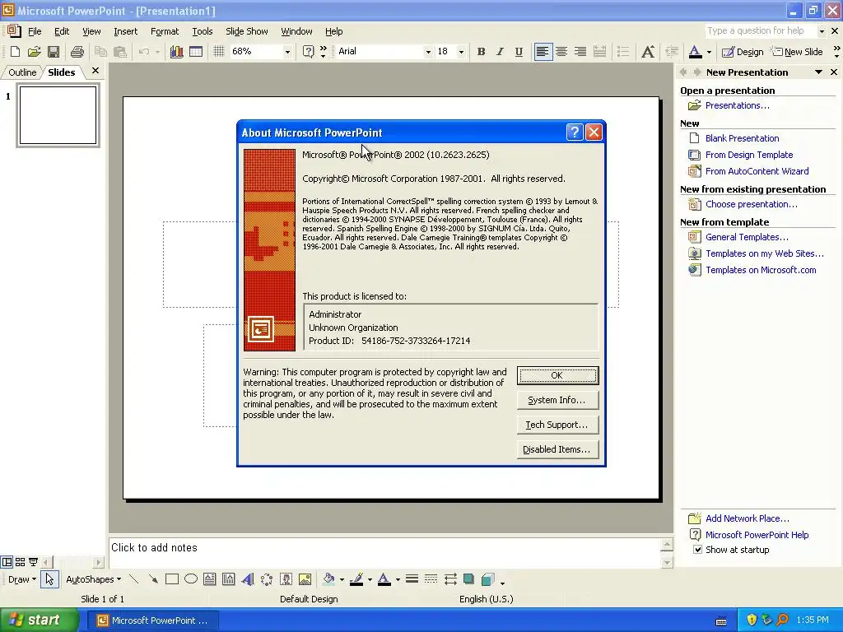
Task: Uncheck Show at startup checkbox
Action: [697, 550]
